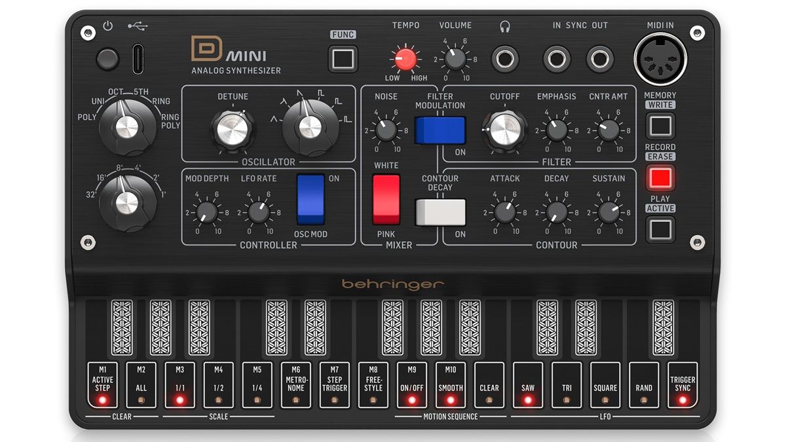Click the octave range selector knob (32' to 1')
This screenshot has width=786, height=442.
point(128,203)
